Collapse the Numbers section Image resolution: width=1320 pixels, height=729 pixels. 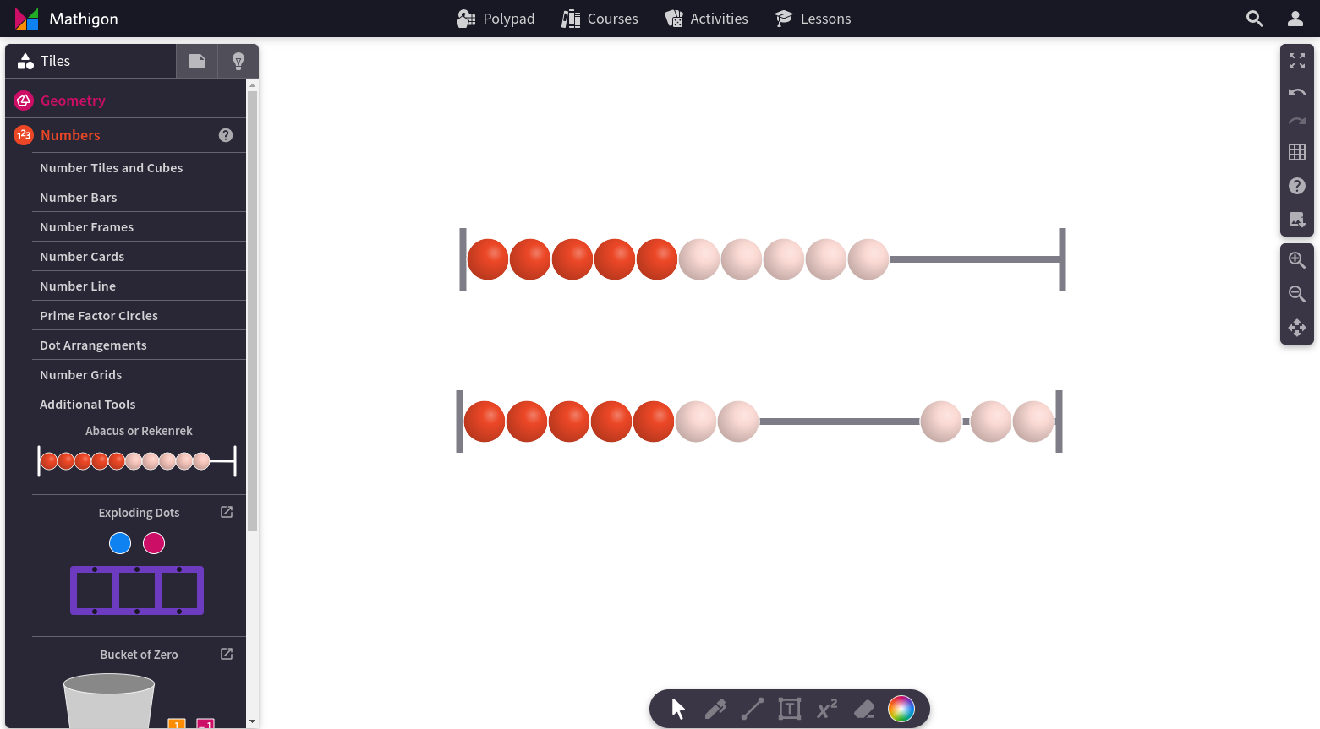[70, 134]
